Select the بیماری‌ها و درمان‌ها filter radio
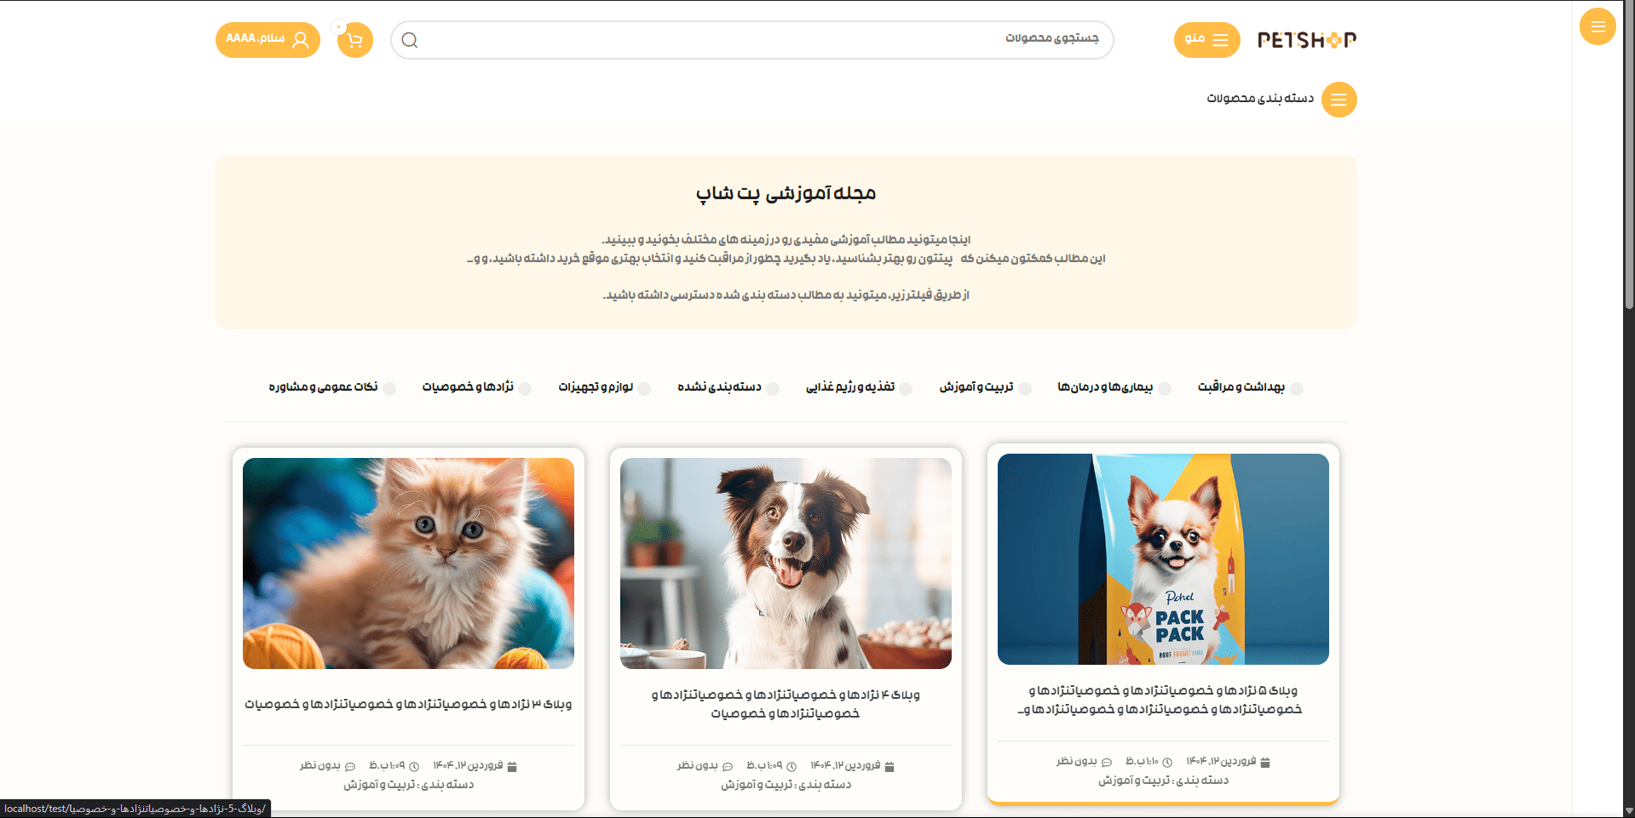This screenshot has height=818, width=1635. [x=1165, y=388]
